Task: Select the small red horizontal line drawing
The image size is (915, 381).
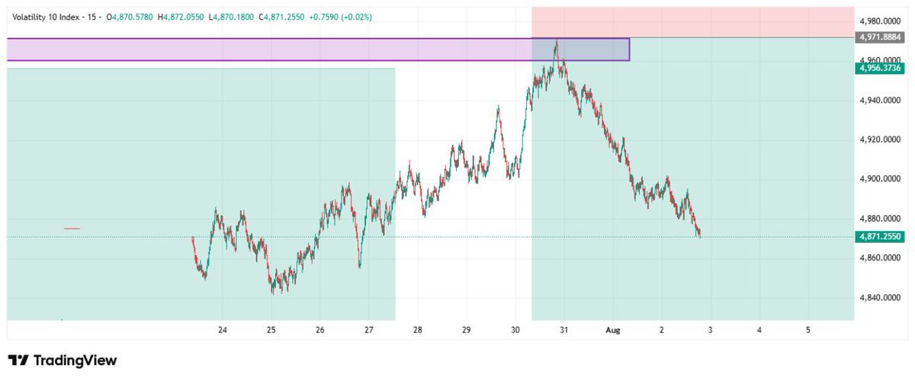Action: tap(72, 228)
